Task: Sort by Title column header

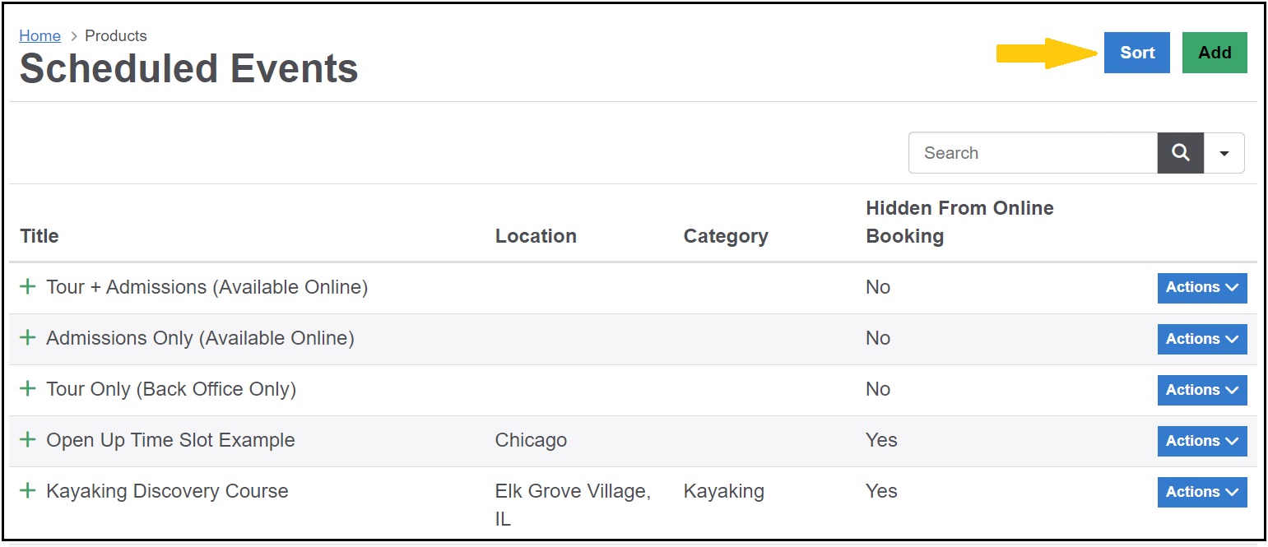Action: [x=39, y=236]
